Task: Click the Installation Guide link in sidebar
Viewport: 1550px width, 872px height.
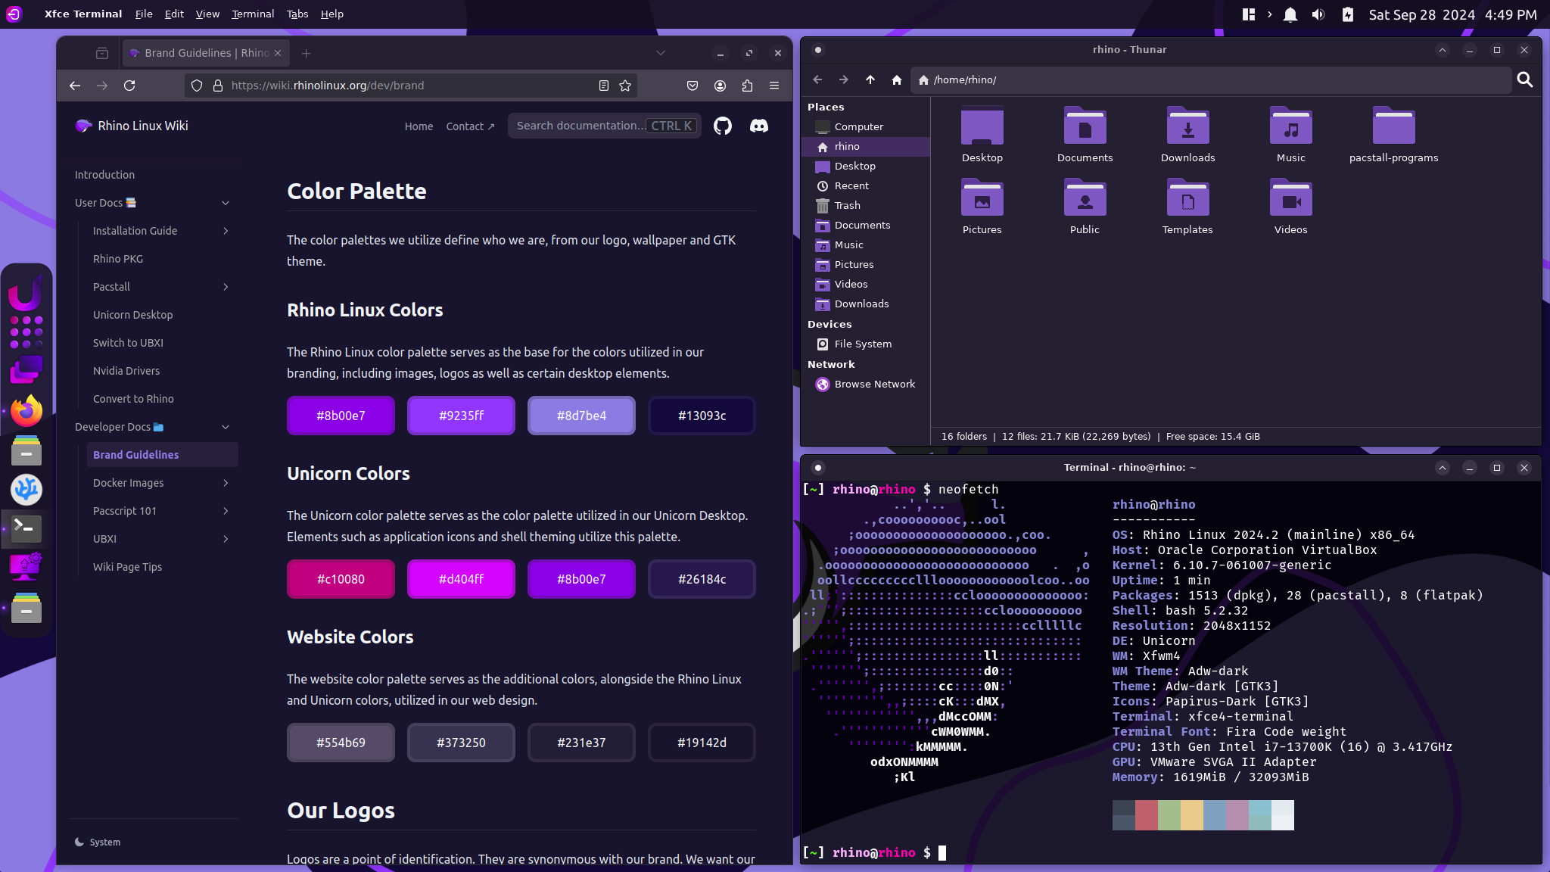Action: point(135,230)
